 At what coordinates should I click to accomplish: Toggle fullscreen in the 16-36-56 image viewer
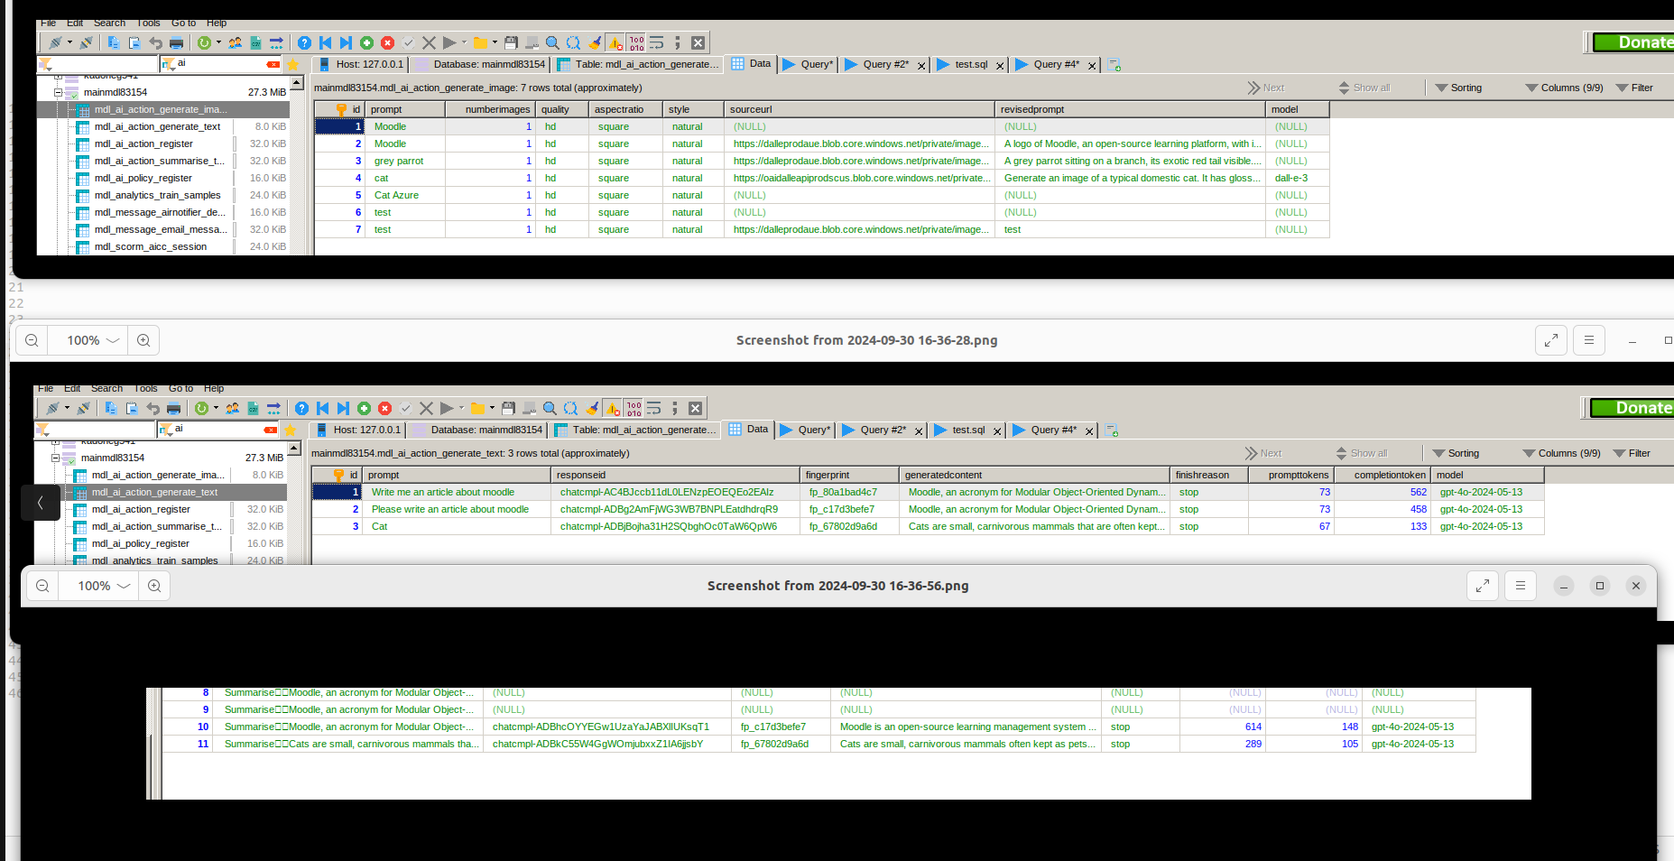[x=1483, y=586]
